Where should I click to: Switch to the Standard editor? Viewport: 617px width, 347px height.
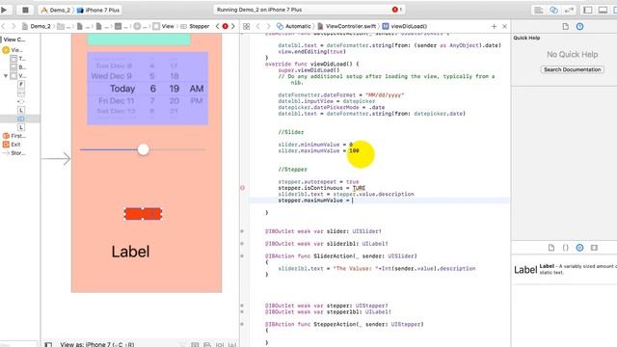pos(538,11)
